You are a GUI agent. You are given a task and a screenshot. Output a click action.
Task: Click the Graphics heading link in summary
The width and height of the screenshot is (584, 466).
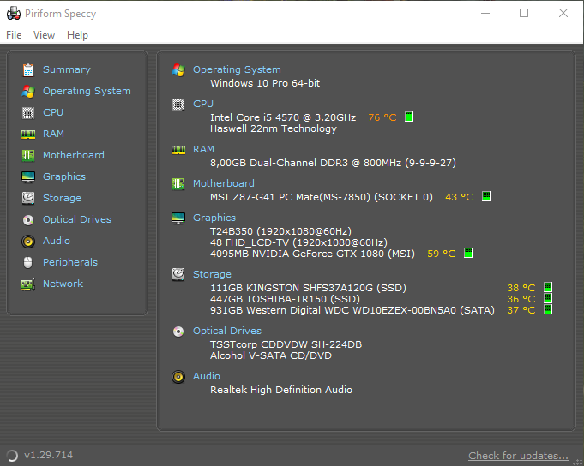214,218
